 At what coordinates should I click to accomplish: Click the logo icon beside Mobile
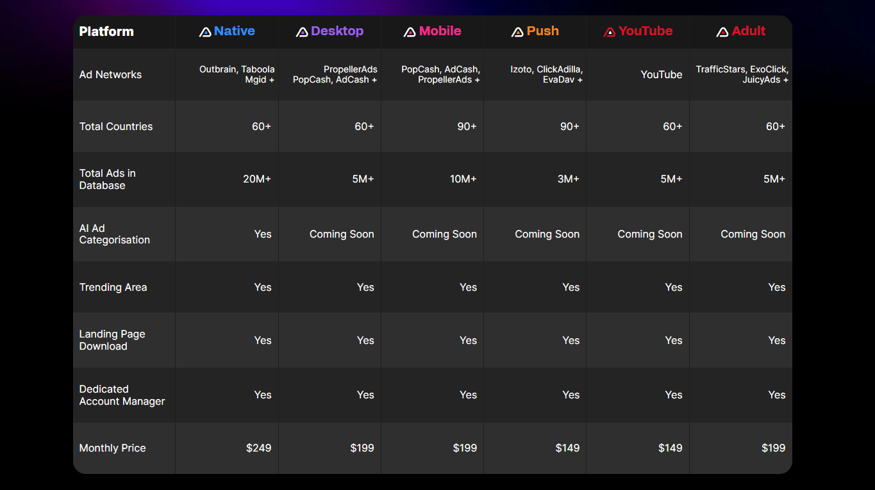[410, 32]
